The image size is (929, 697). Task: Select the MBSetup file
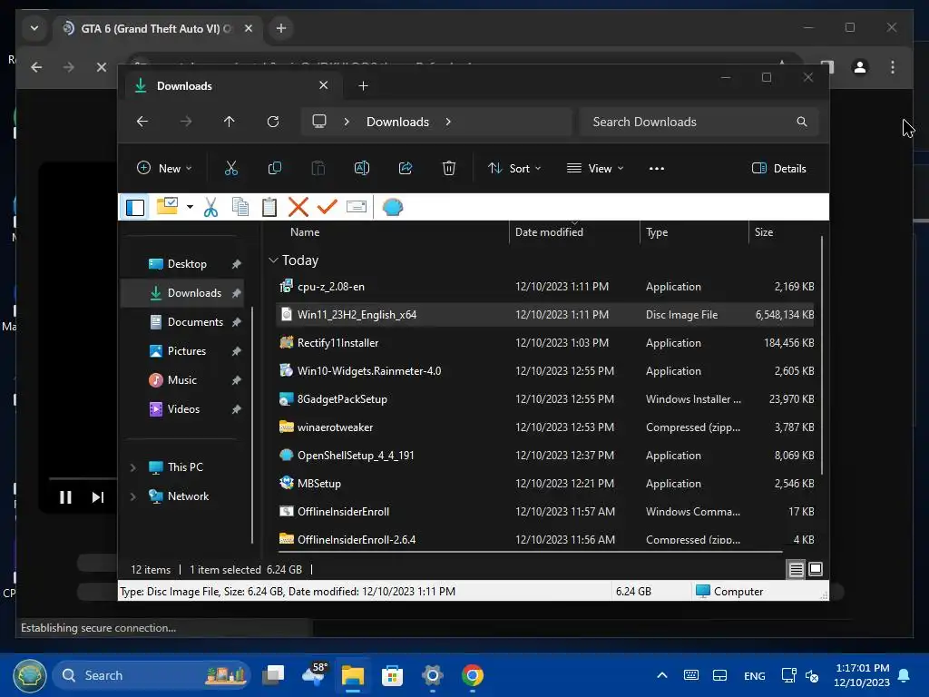pos(545,484)
